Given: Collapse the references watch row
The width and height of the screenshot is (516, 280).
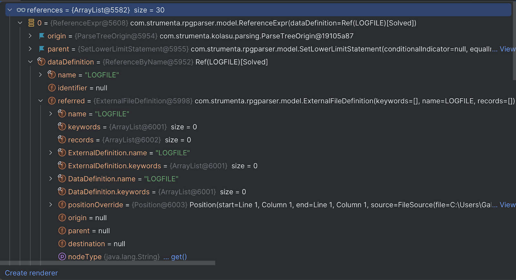Looking at the screenshot, I should (10, 10).
